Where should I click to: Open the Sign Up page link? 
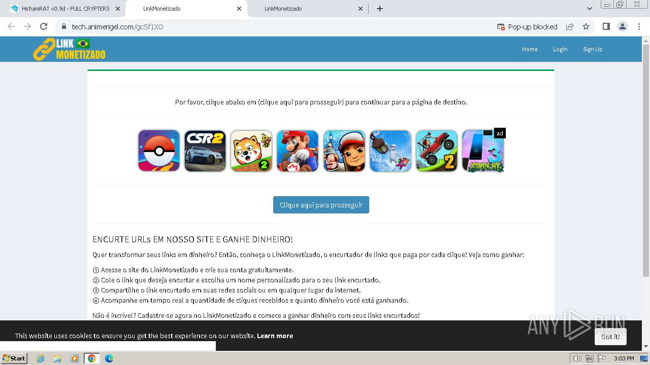coord(593,49)
